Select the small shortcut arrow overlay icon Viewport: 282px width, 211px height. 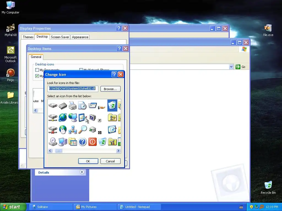pyautogui.click(x=100, y=120)
